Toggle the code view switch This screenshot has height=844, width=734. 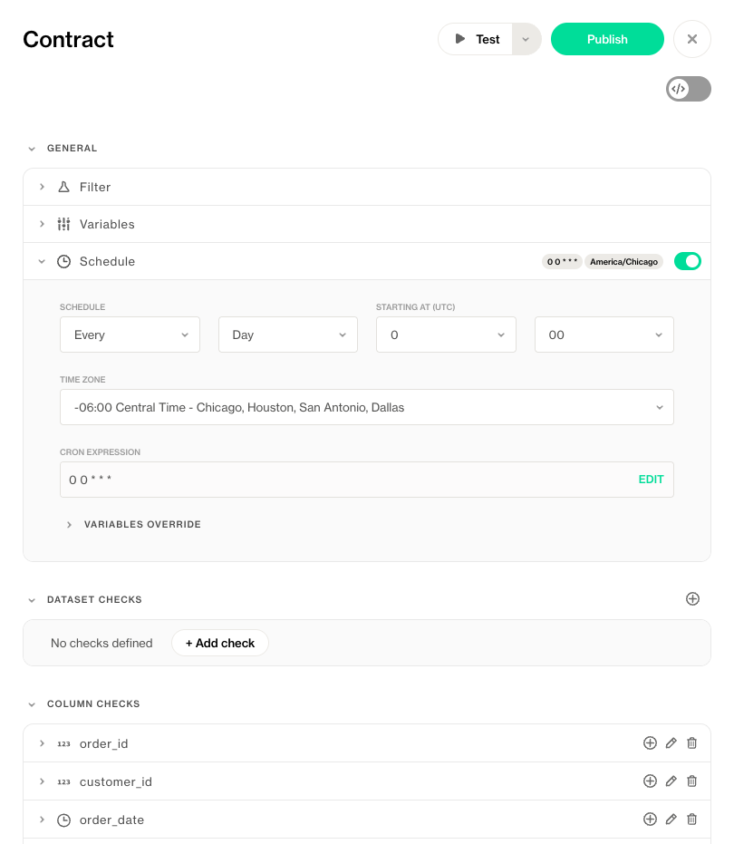688,89
